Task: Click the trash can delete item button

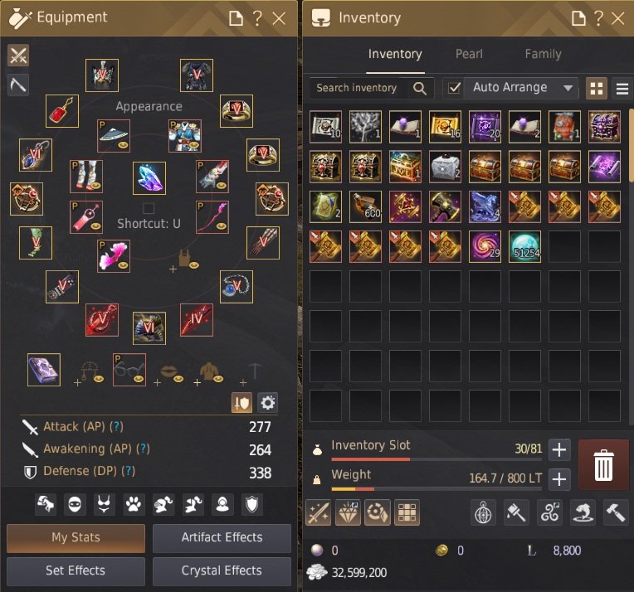Action: 603,464
